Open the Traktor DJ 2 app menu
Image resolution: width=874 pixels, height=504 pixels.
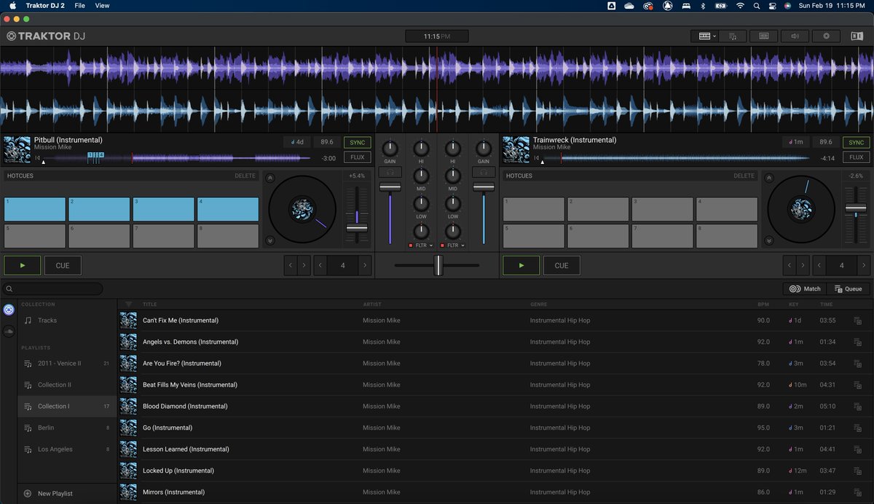pyautogui.click(x=45, y=5)
